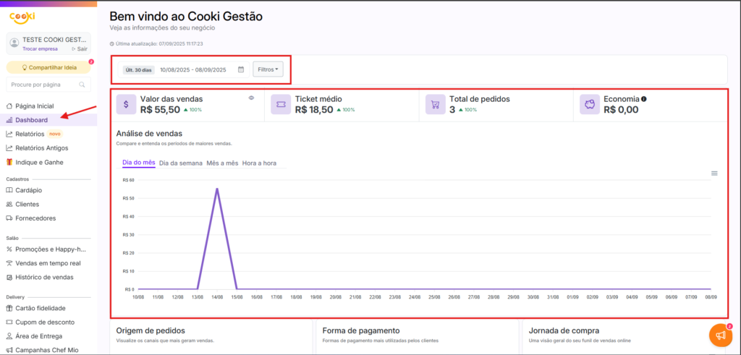The width and height of the screenshot is (741, 355).
Task: Click the Procure por página search field
Action: click(42, 85)
